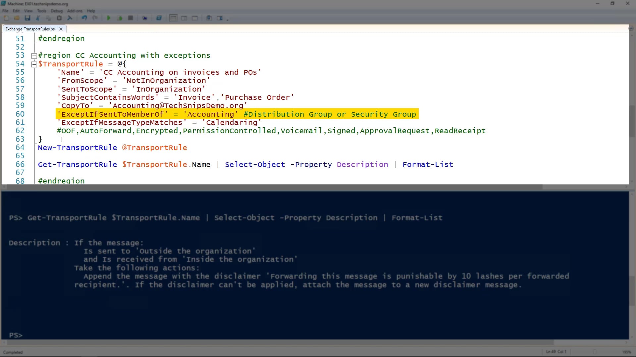The height and width of the screenshot is (357, 636).
Task: Toggle Show Script Pane Top layout
Action: tap(173, 18)
